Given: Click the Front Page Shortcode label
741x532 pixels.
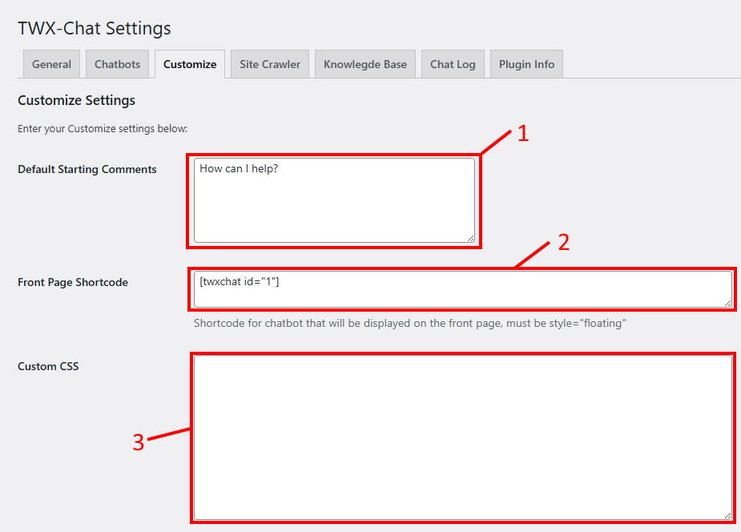Looking at the screenshot, I should tap(73, 282).
